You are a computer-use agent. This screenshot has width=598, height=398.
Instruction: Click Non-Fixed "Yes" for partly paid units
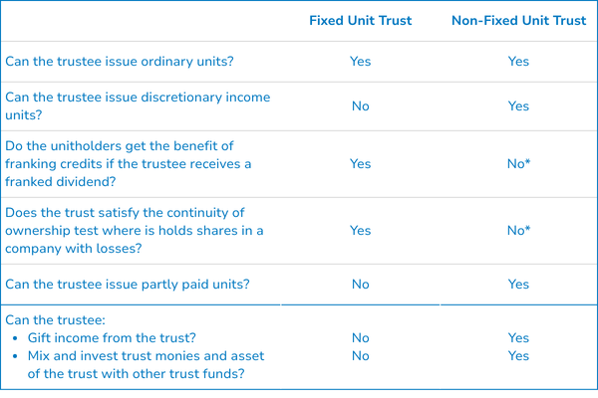click(518, 285)
